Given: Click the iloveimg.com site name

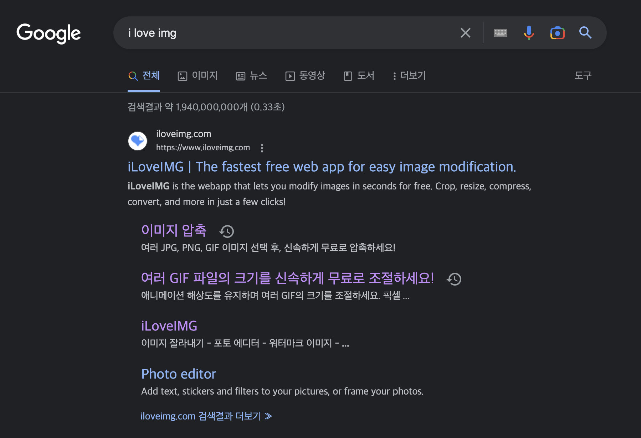Looking at the screenshot, I should (x=184, y=134).
